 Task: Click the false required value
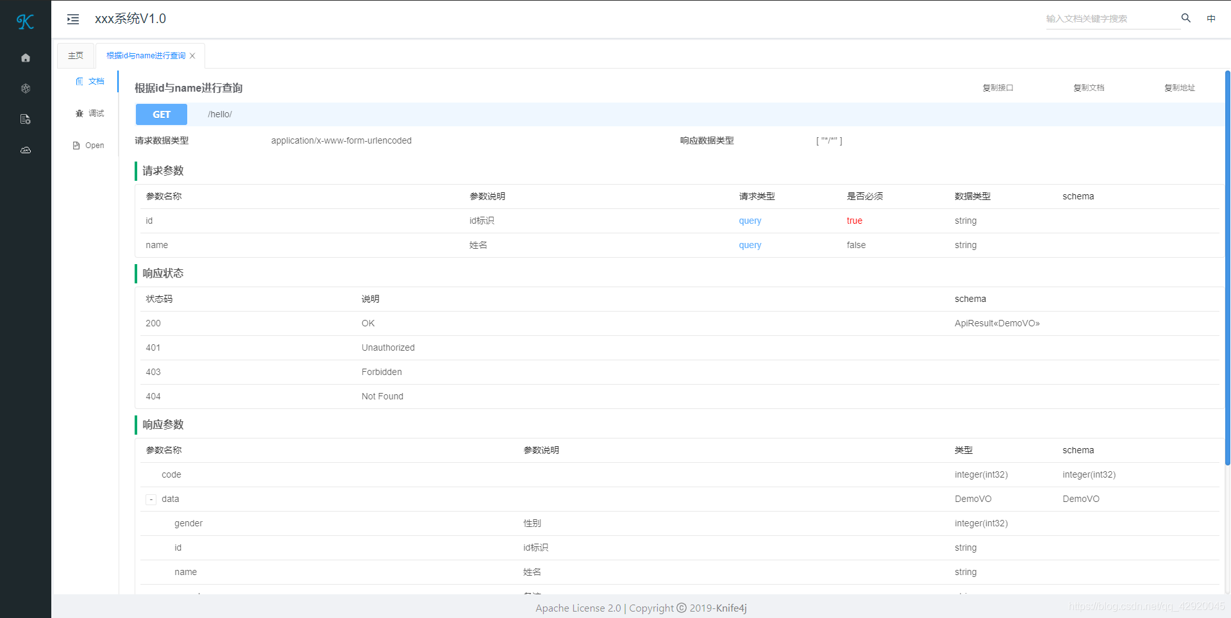(856, 245)
